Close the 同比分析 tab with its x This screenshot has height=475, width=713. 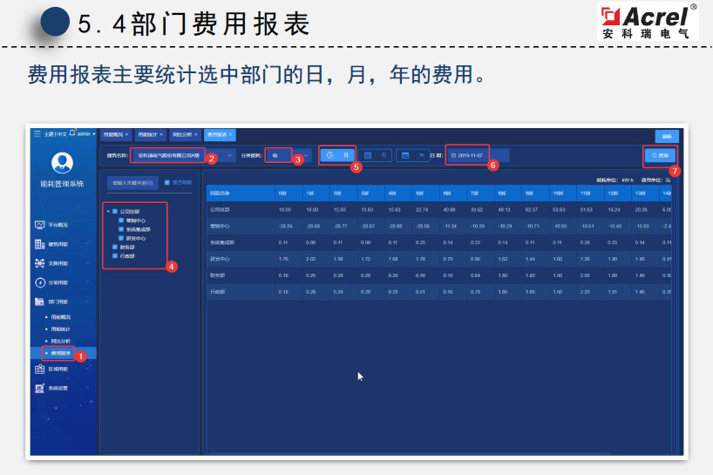[x=196, y=134]
